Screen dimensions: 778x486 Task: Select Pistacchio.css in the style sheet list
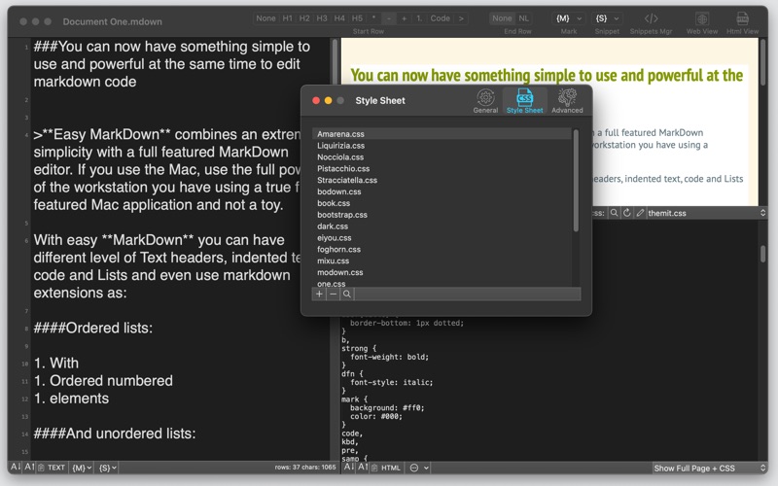[340, 168]
